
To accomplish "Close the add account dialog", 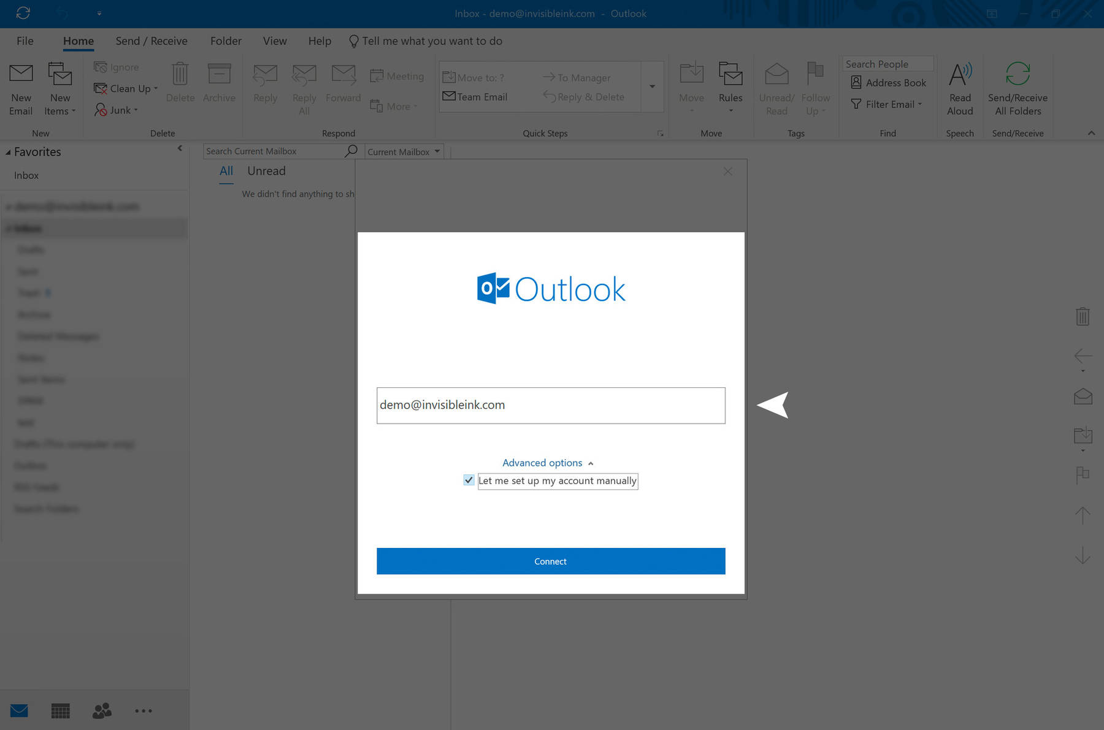I will click(x=727, y=172).
